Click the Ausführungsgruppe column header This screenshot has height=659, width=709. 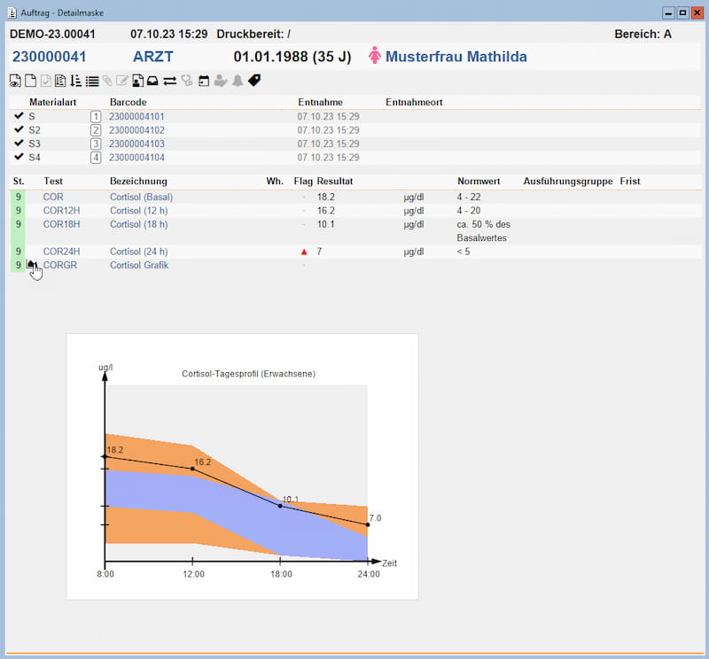568,182
